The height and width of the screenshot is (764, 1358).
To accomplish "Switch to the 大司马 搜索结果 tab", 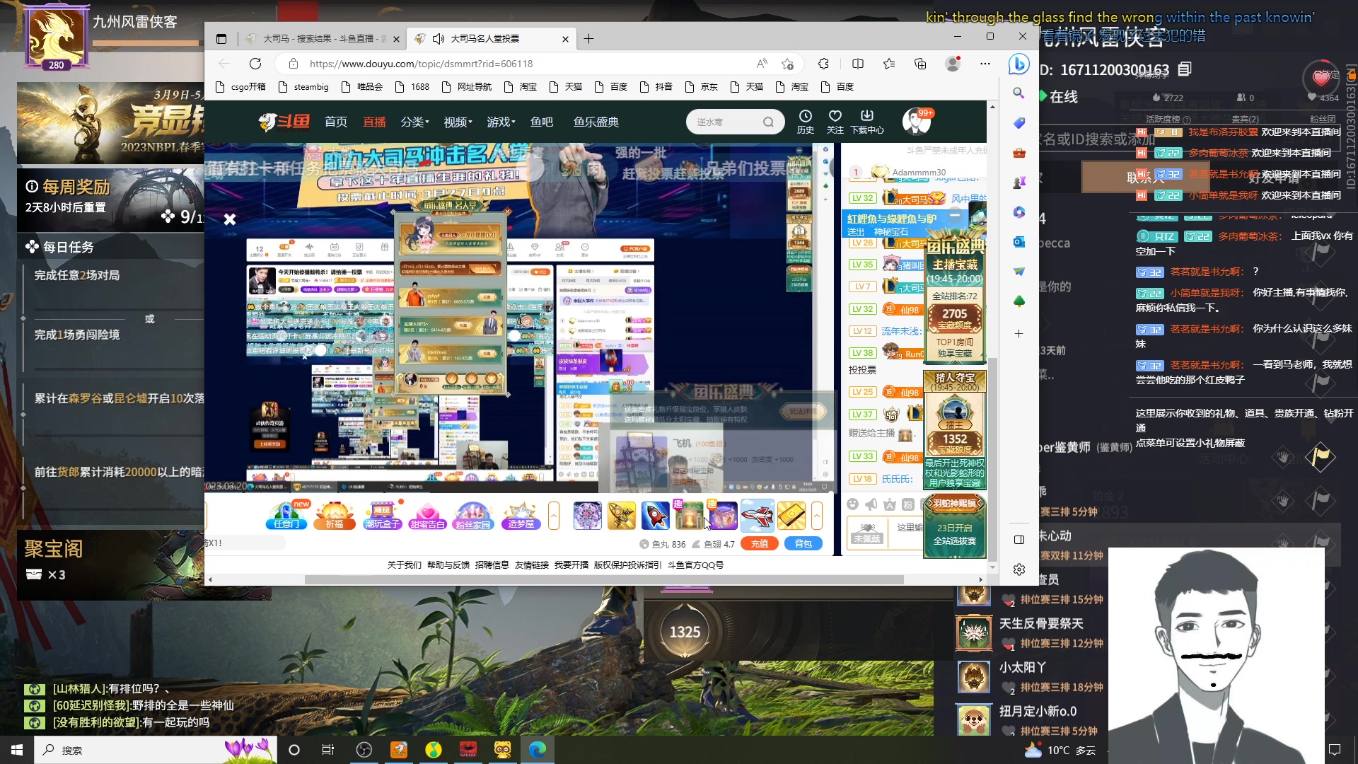I will 324,39.
